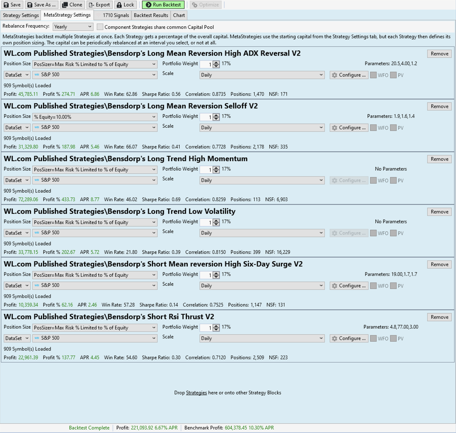Toggle PV checkbox for High Six-Day Surge V2
Image resolution: width=456 pixels, height=433 pixels.
[x=393, y=286]
